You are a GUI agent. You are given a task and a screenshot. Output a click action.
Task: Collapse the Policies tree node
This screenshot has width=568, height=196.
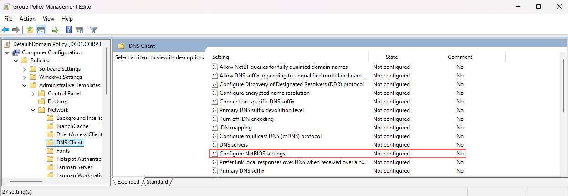pos(16,61)
